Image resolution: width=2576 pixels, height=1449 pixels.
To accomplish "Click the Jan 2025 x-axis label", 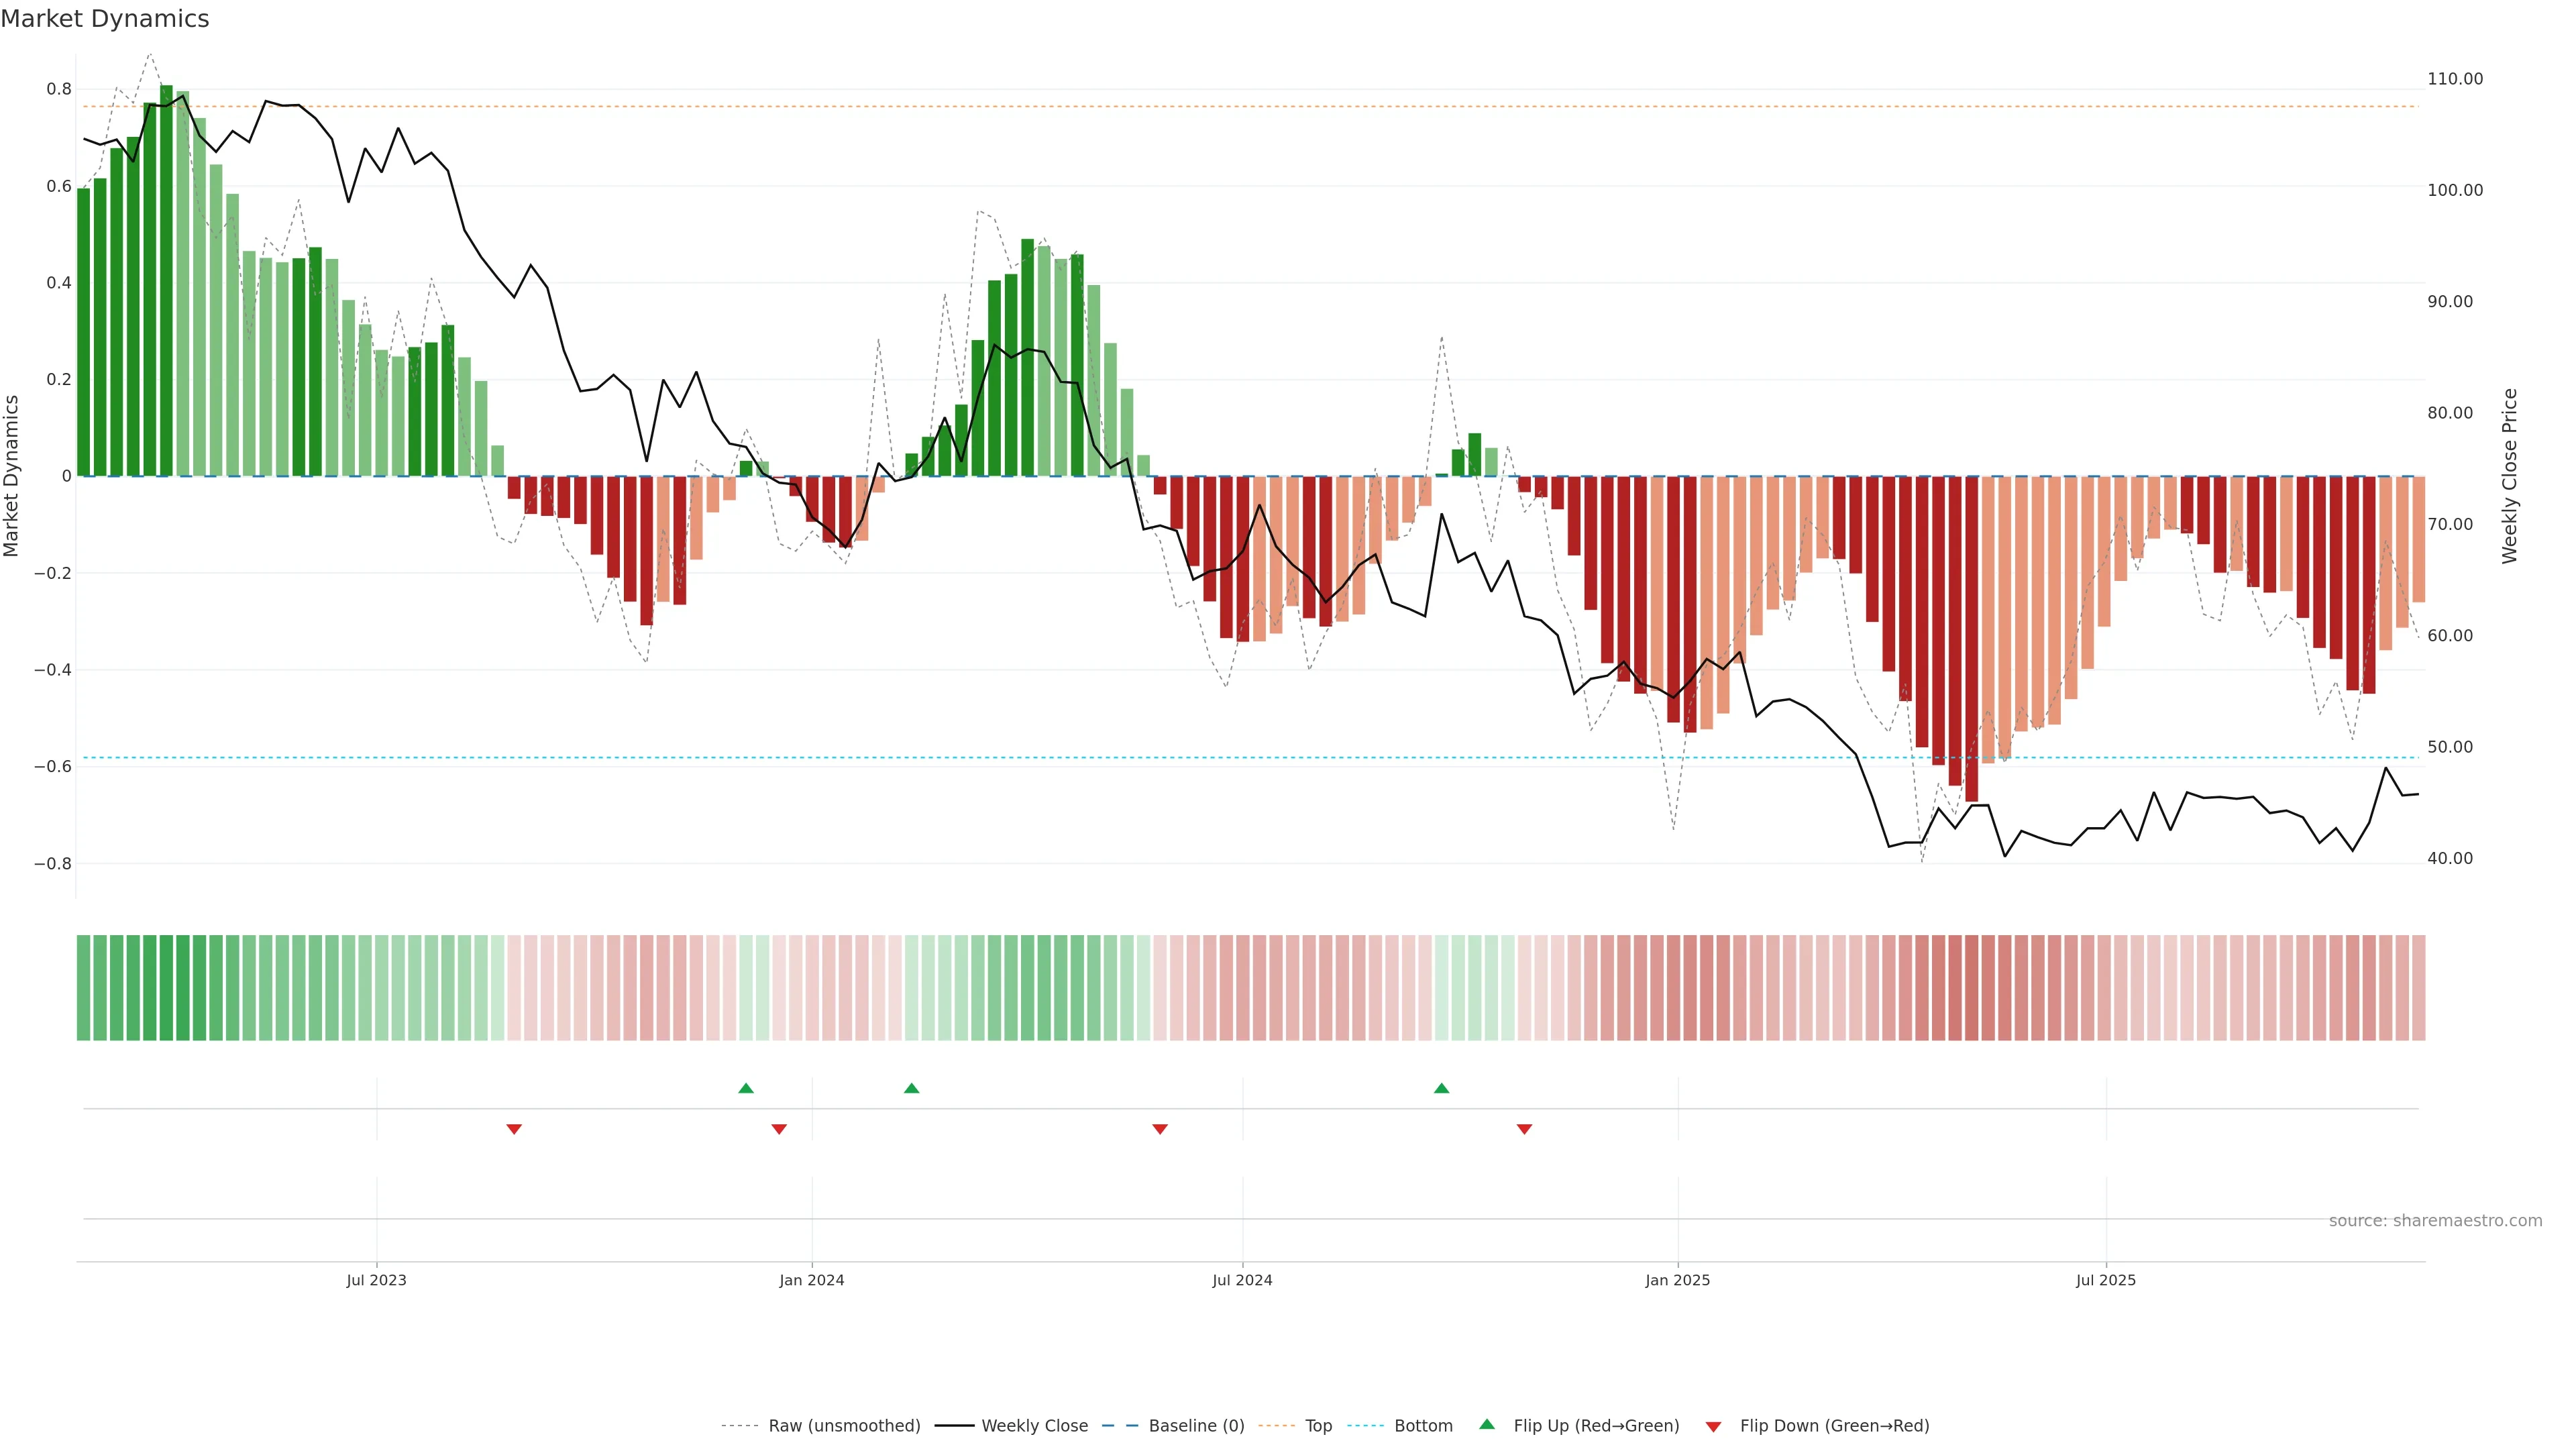I will (x=1677, y=1280).
